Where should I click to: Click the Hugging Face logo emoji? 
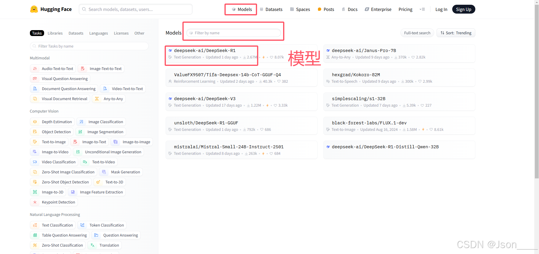pyautogui.click(x=34, y=9)
